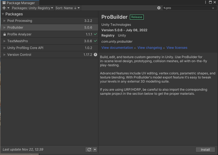The width and height of the screenshot is (218, 155).
Task: Click the update available arrow on Version Control
Action: [x=95, y=55]
